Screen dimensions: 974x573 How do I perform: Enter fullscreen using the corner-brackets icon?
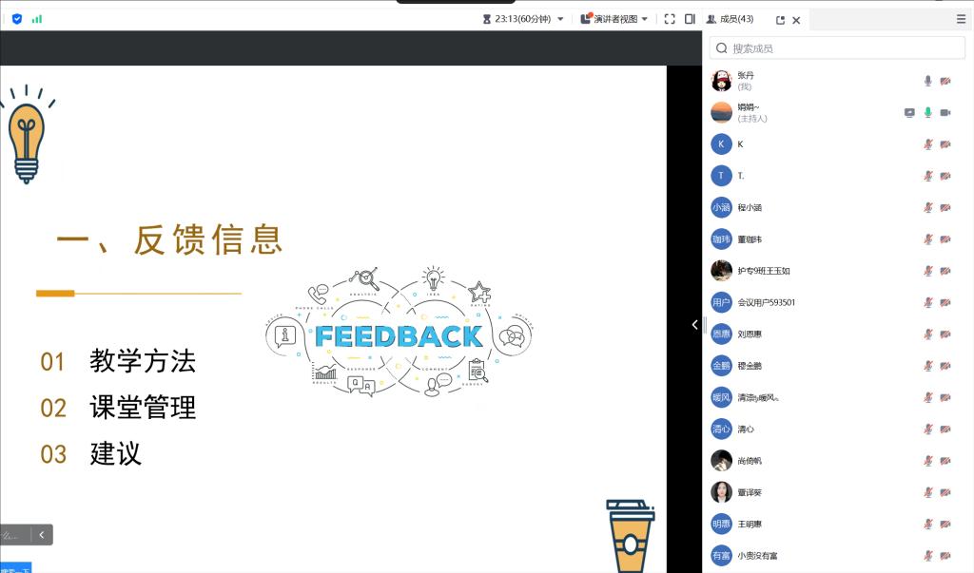[x=670, y=18]
